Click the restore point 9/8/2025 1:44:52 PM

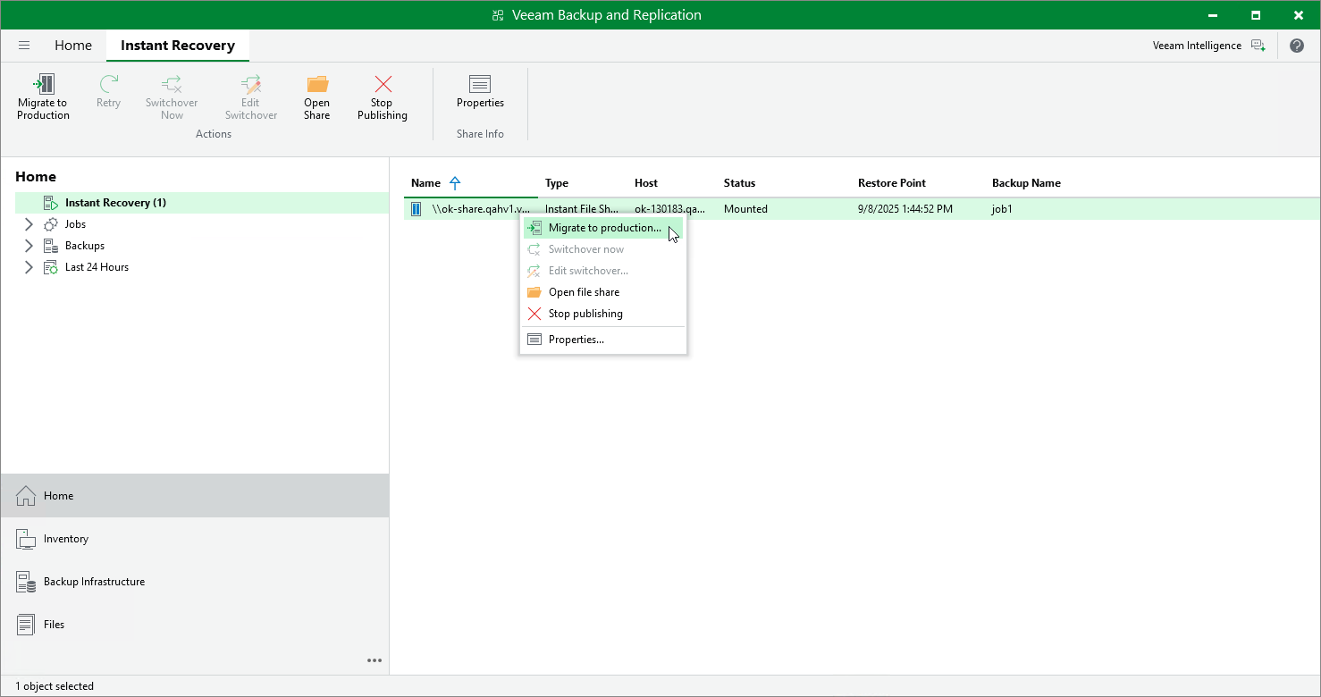pyautogui.click(x=905, y=209)
